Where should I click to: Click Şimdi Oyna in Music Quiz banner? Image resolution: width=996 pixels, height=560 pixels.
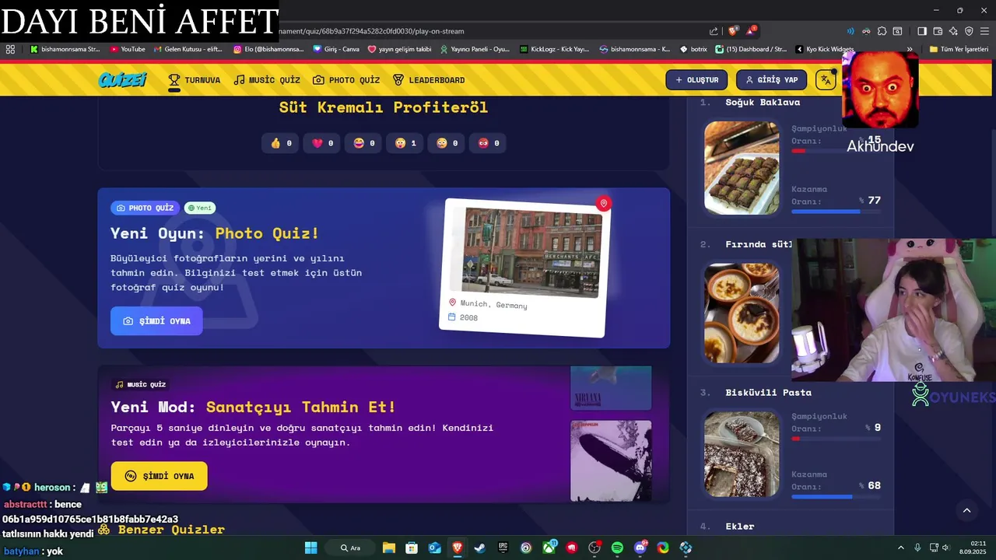tap(159, 476)
